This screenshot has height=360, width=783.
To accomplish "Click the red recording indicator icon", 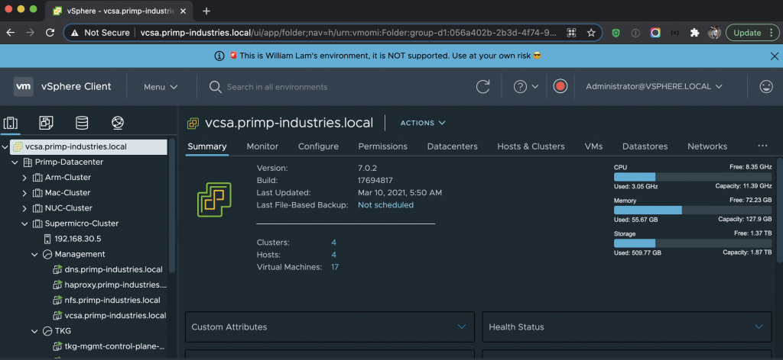I will point(560,87).
